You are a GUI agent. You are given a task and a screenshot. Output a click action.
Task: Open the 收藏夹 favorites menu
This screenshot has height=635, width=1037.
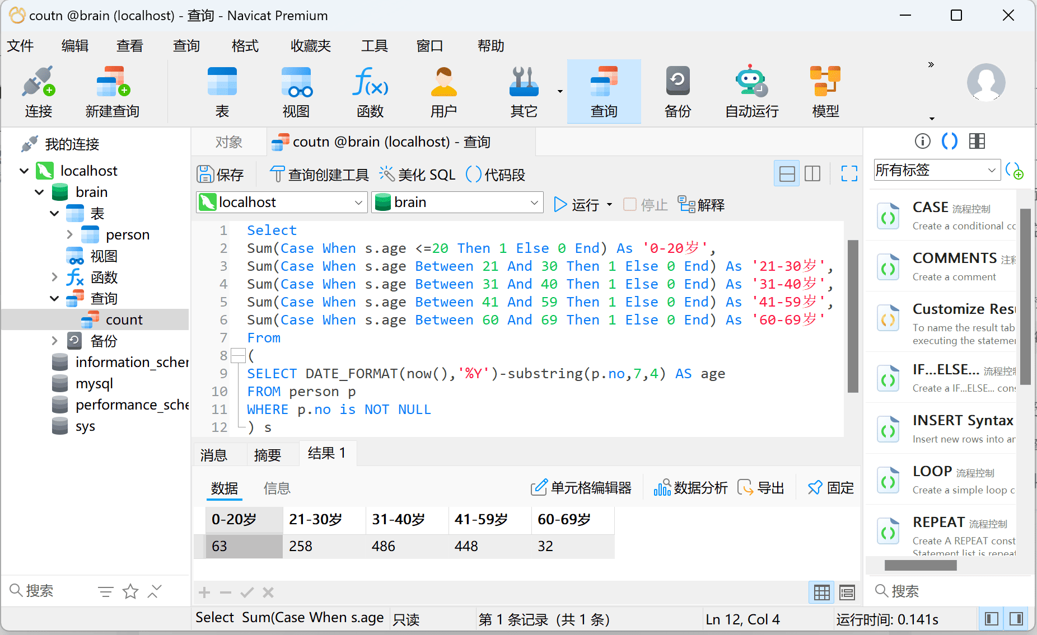[x=311, y=46]
